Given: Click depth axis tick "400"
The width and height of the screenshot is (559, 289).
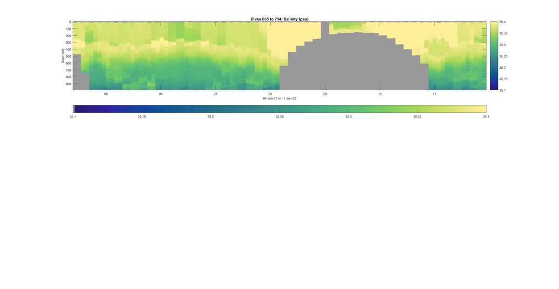Looking at the screenshot, I should click(x=68, y=49).
